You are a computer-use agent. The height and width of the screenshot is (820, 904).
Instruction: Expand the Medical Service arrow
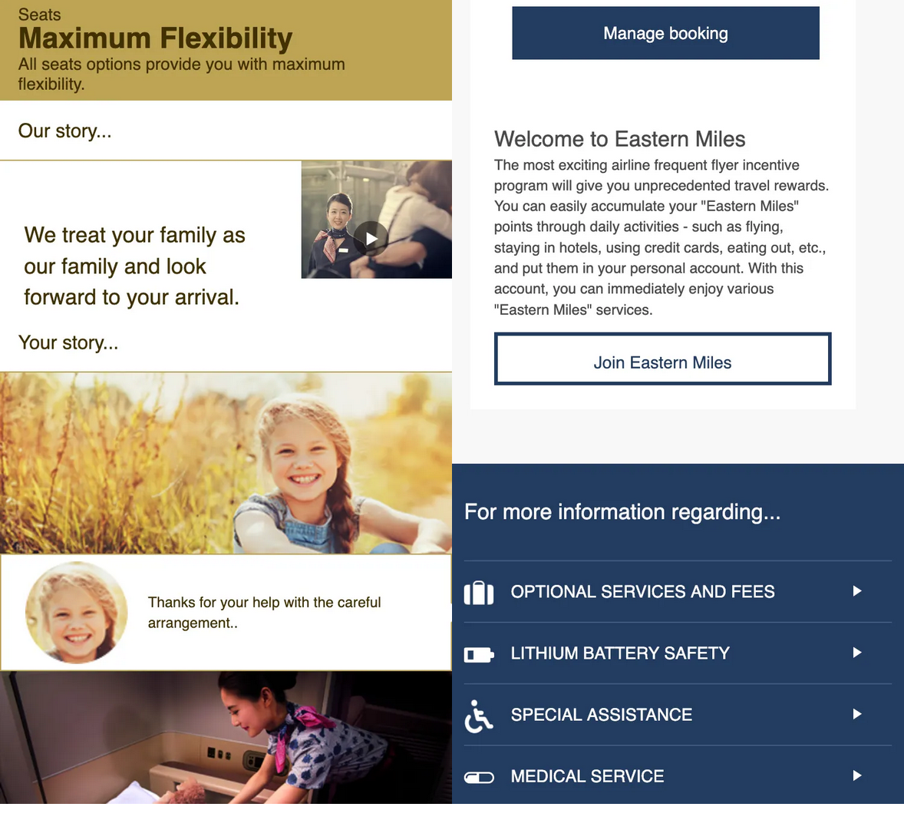(x=856, y=775)
